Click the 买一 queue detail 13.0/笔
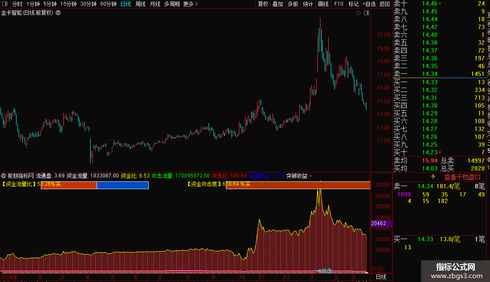 coord(450,239)
